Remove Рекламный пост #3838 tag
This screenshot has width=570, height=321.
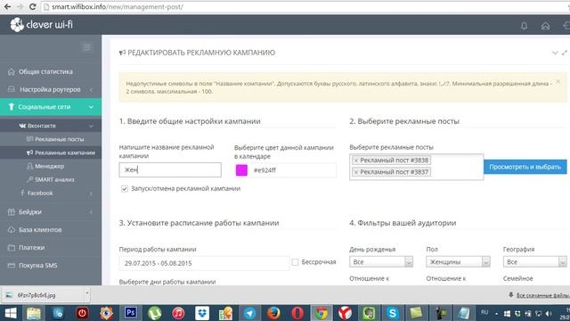(356, 160)
